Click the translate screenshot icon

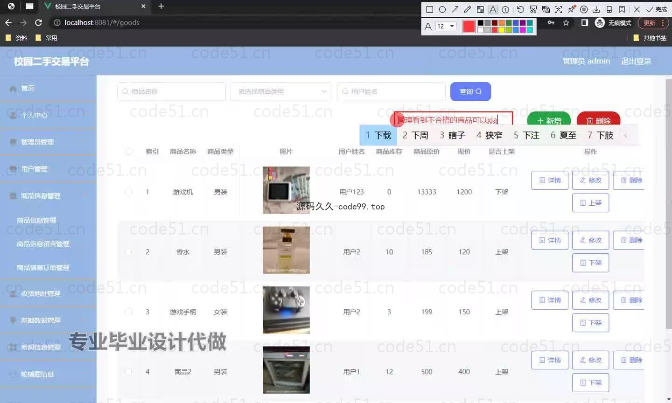click(546, 9)
